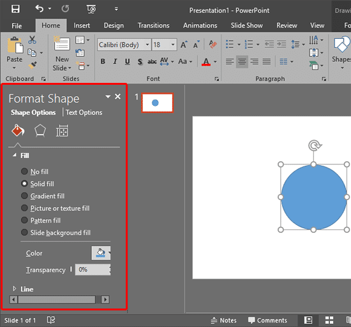Select Pattern fill radio button
351x327 pixels.
24,220
